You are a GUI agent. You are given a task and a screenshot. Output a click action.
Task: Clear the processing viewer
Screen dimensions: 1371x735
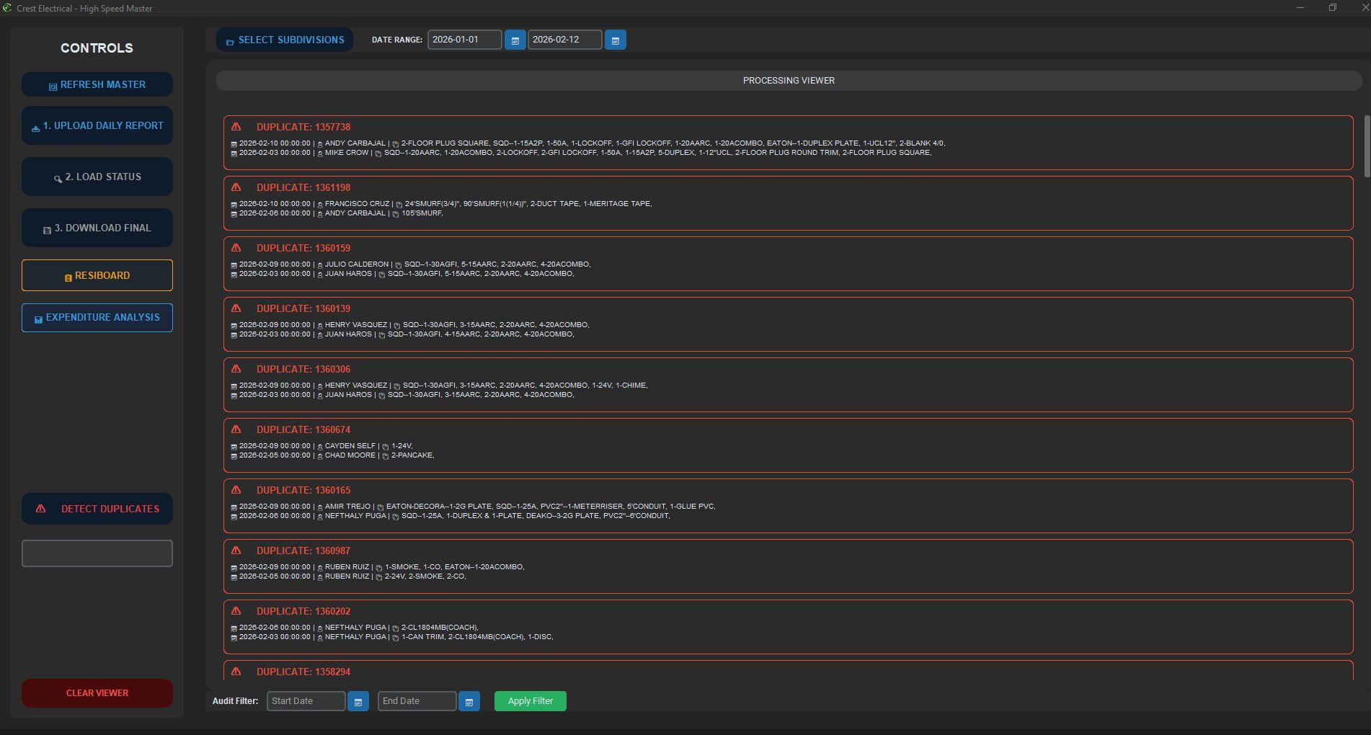(x=97, y=693)
